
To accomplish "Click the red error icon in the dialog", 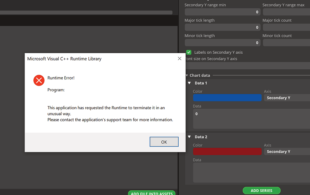I will [x=39, y=80].
